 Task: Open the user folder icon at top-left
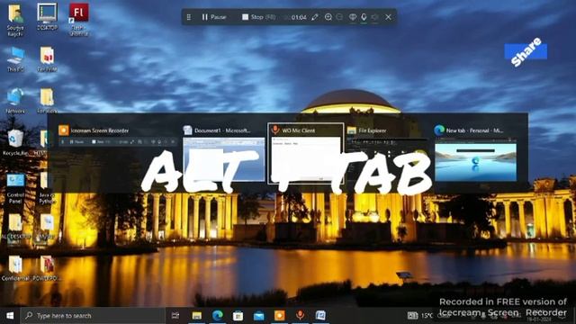[15, 20]
